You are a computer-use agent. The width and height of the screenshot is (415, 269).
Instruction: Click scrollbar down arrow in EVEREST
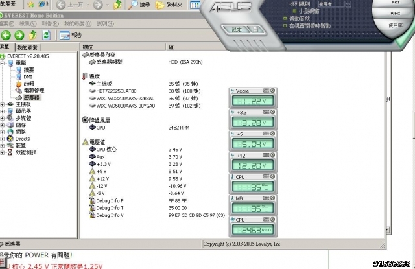pyautogui.click(x=388, y=230)
